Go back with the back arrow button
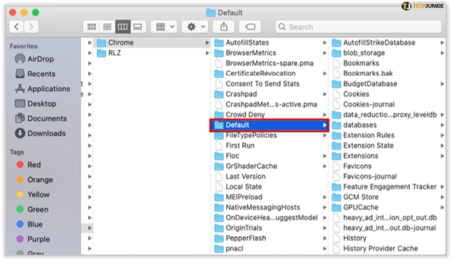The height and width of the screenshot is (261, 452). click(17, 27)
